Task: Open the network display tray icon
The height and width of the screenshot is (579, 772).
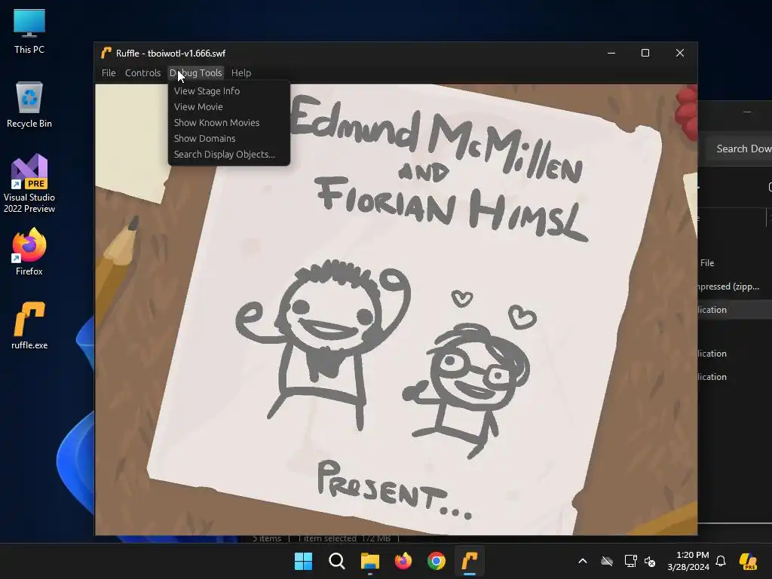Action: tap(631, 561)
